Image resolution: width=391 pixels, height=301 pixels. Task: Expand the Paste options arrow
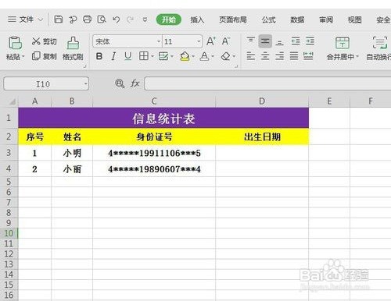pyautogui.click(x=23, y=56)
